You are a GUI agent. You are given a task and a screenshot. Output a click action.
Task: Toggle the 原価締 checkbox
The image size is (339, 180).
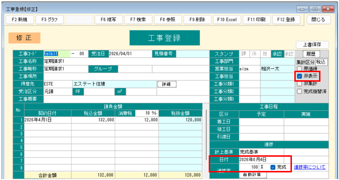[x=300, y=69]
